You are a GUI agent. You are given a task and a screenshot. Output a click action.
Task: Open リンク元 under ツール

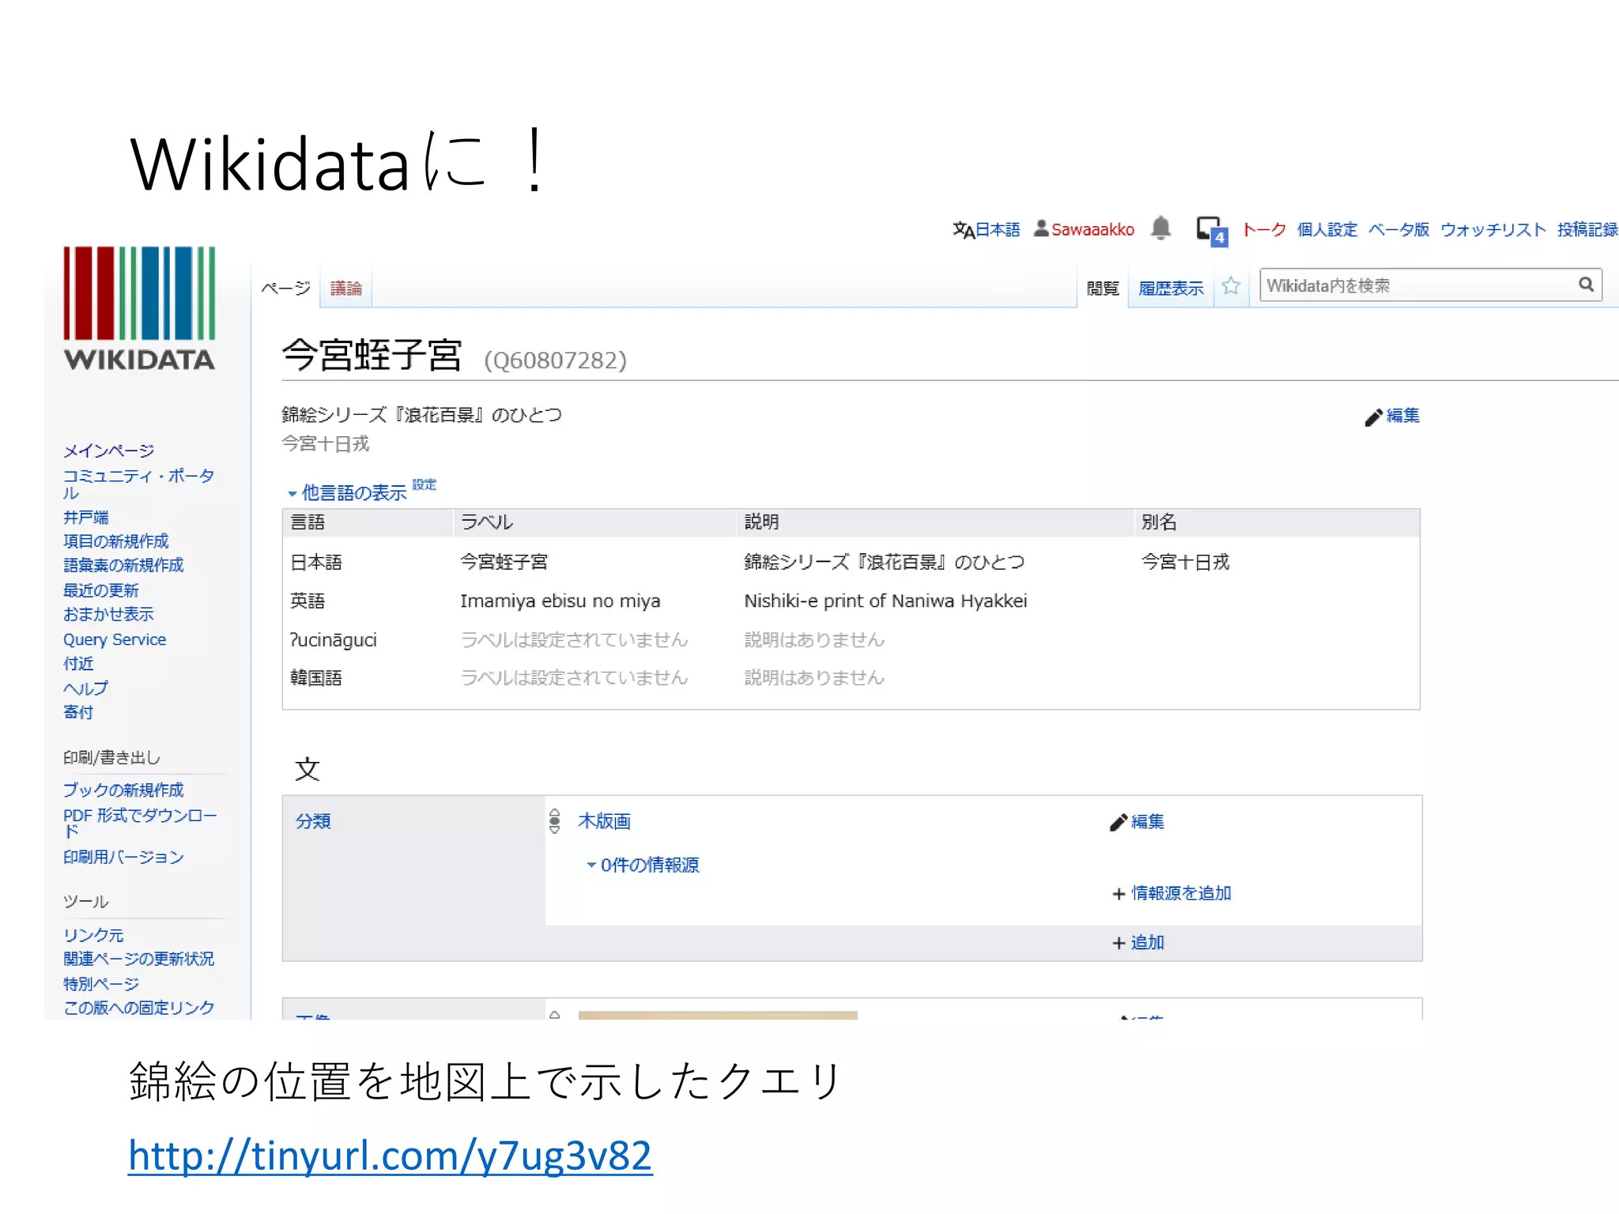pos(93,935)
